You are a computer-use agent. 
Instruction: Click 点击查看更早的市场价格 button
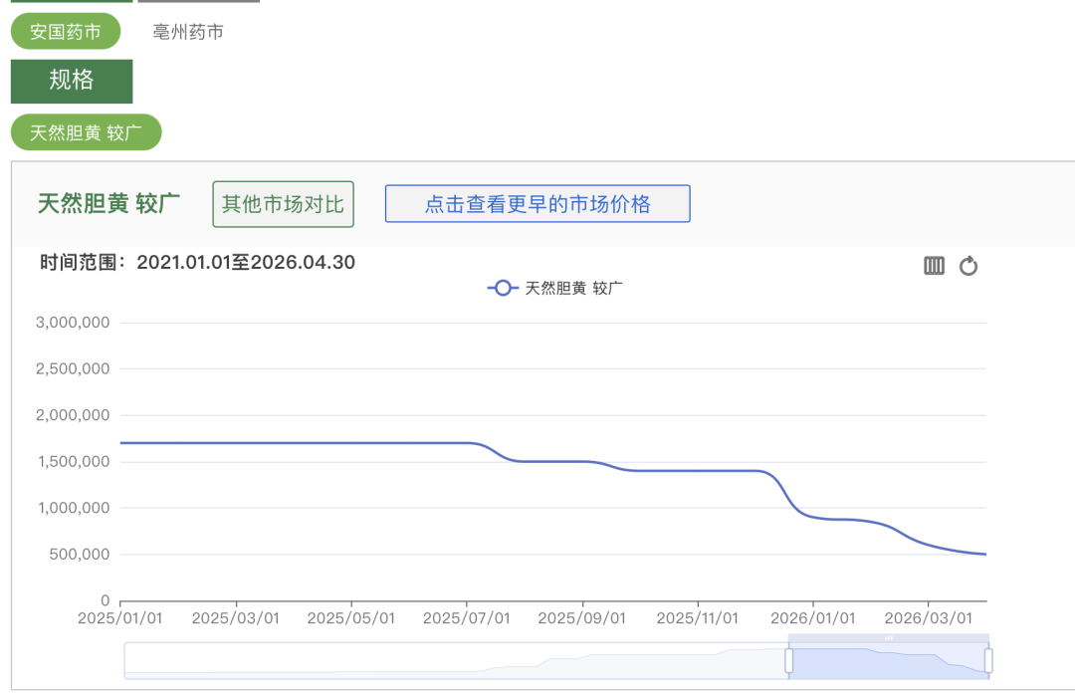537,204
